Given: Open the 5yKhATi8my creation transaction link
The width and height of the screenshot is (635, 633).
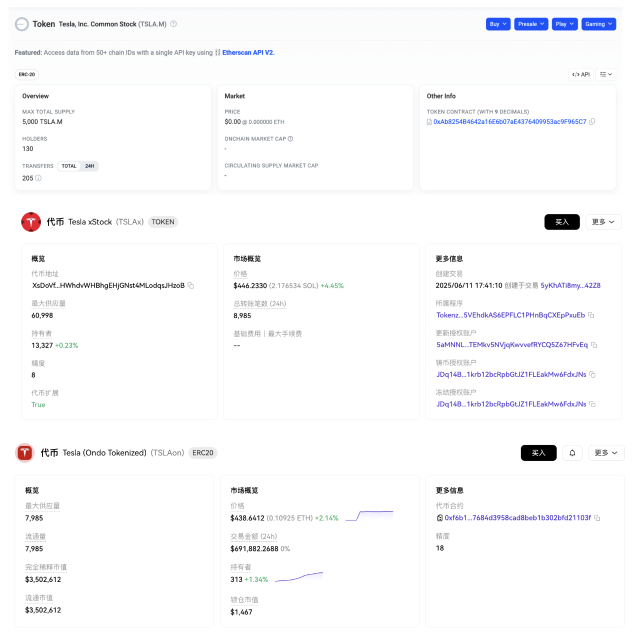Looking at the screenshot, I should point(570,285).
